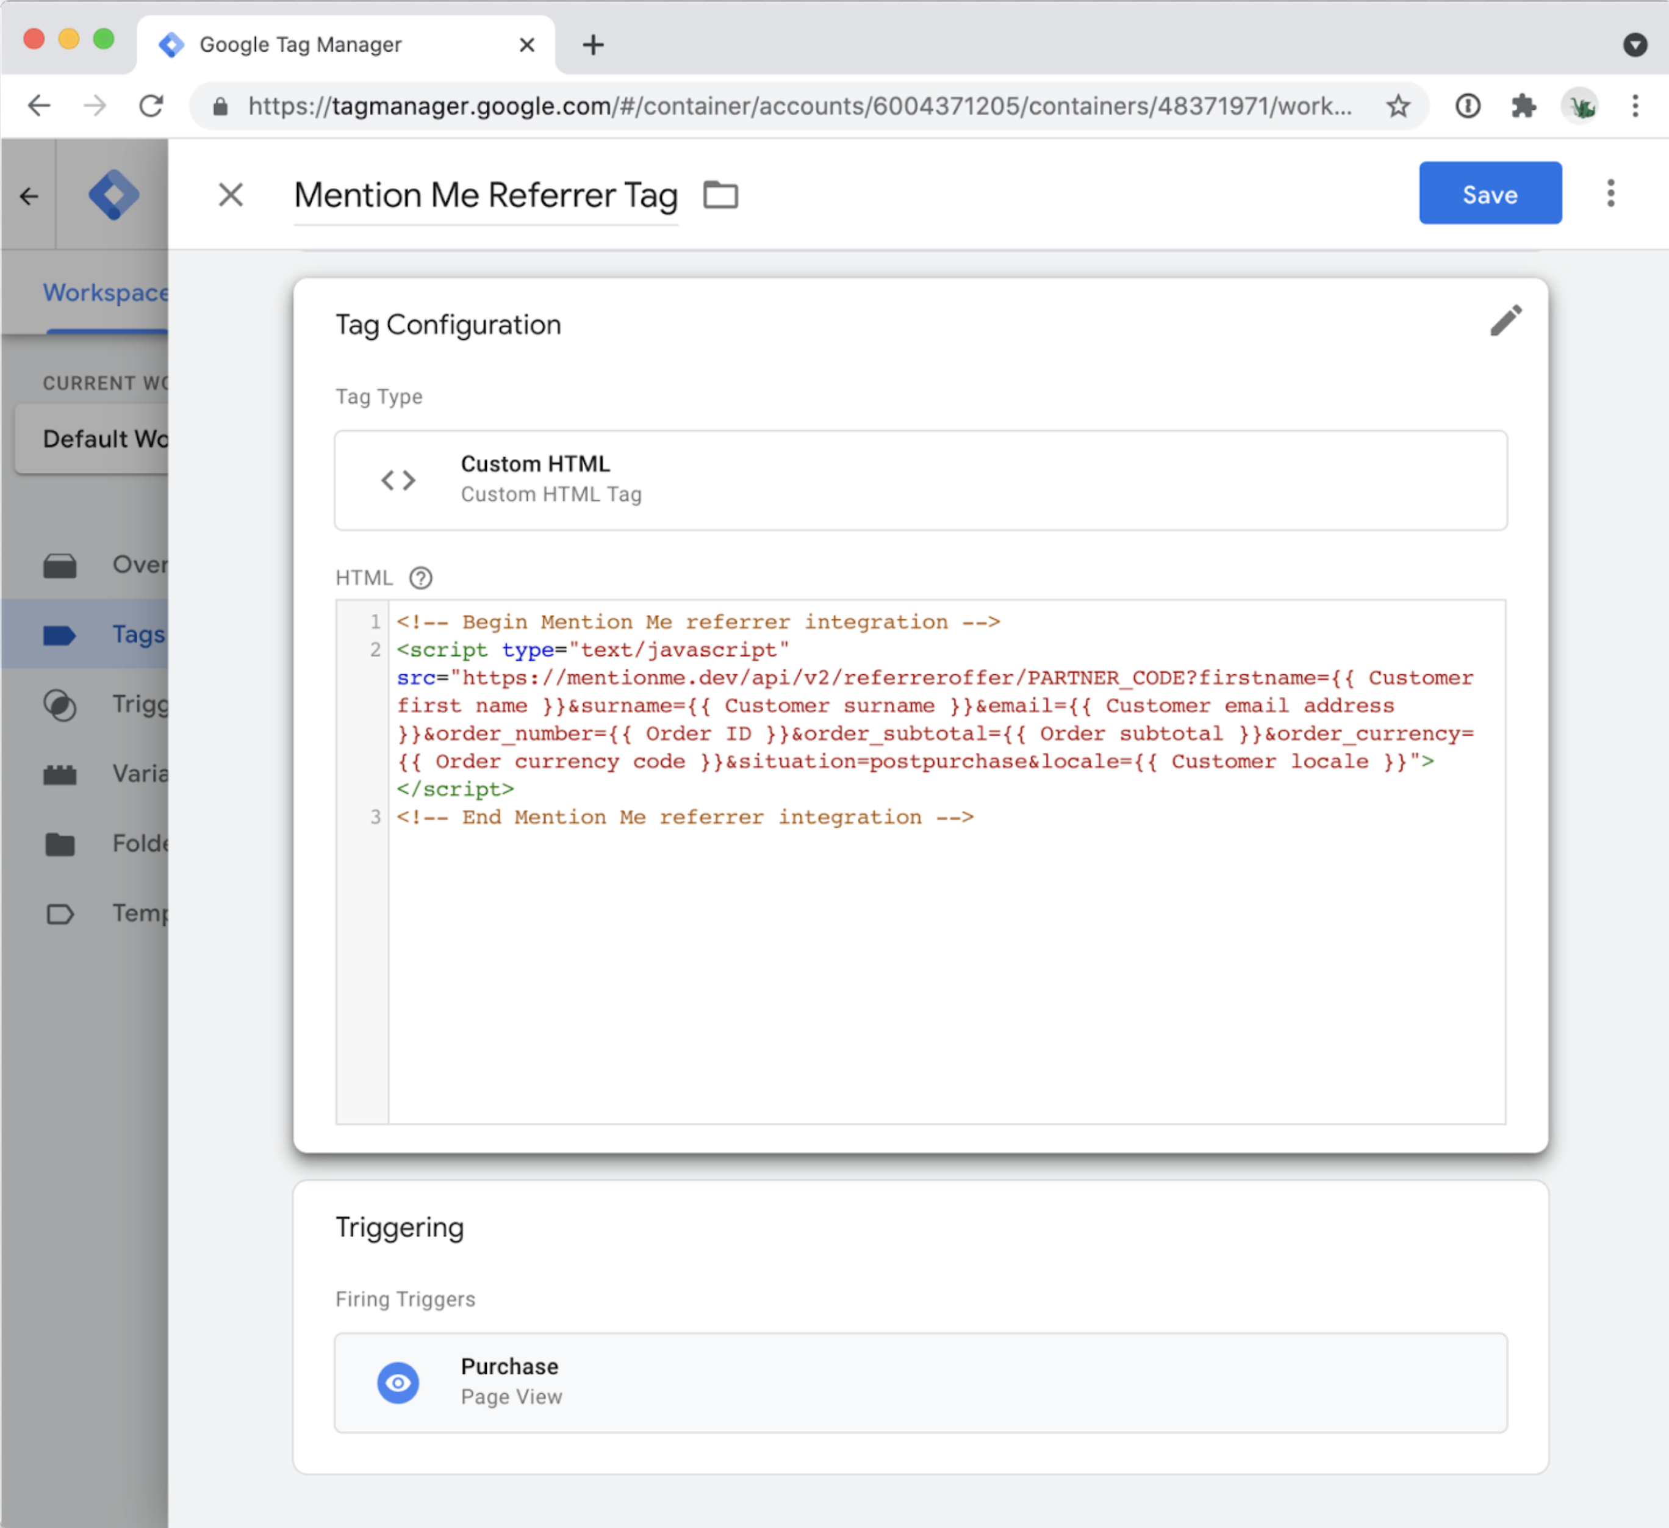
Task: Click folder icon beside tag name
Action: point(720,195)
